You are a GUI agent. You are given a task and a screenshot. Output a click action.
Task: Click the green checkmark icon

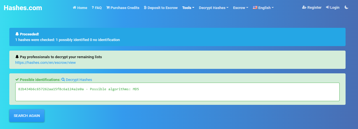pos(17,80)
